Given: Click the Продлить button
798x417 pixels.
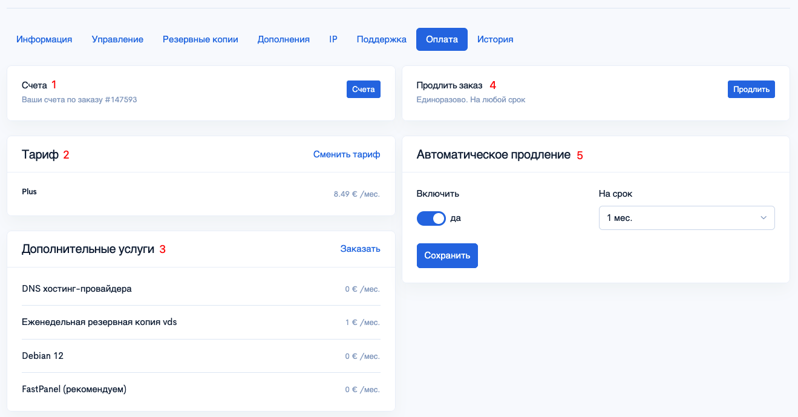Looking at the screenshot, I should [751, 89].
